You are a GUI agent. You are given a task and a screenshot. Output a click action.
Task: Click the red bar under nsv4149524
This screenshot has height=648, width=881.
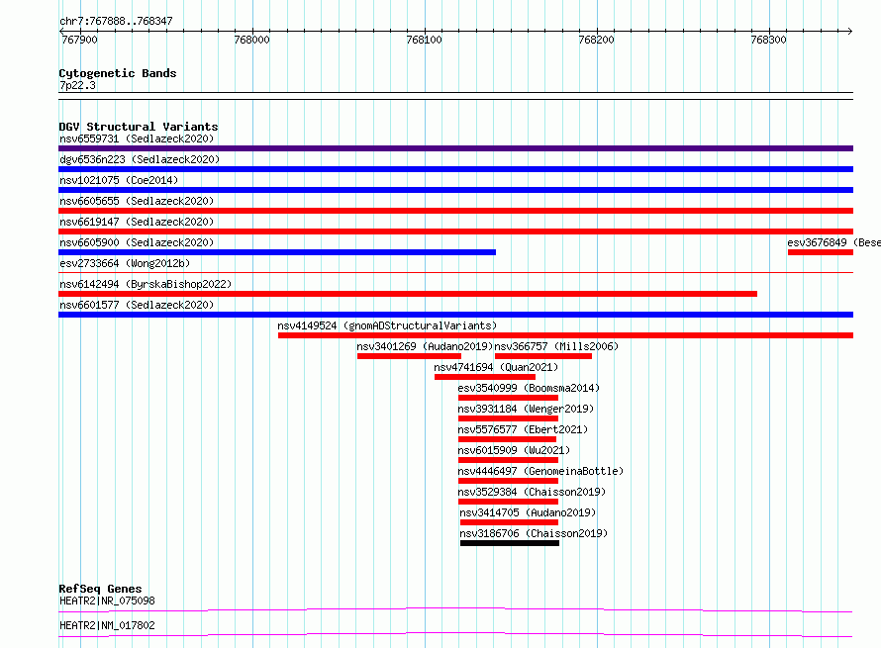point(566,335)
